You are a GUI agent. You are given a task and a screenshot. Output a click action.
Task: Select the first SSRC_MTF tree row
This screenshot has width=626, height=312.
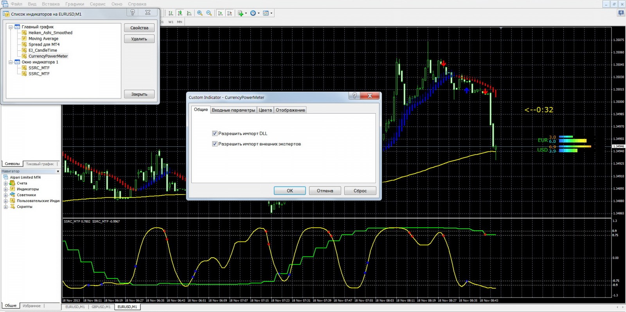(x=39, y=68)
